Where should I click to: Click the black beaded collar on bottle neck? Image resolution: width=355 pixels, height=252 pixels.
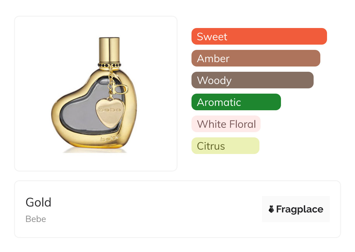(109, 65)
